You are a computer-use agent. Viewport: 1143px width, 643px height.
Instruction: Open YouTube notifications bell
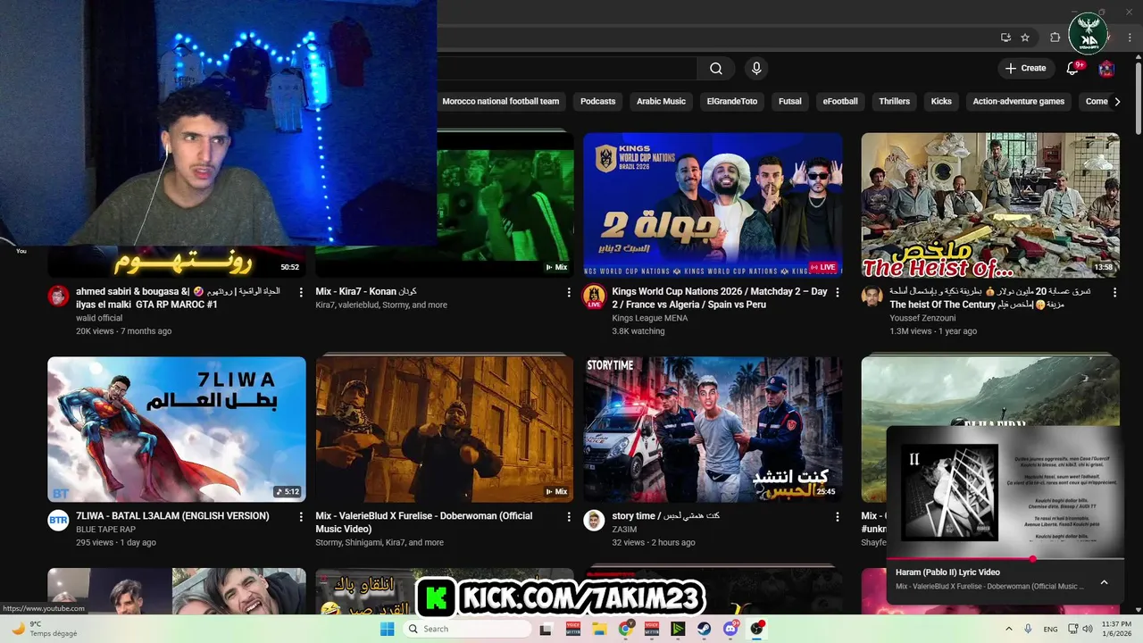pyautogui.click(x=1073, y=69)
